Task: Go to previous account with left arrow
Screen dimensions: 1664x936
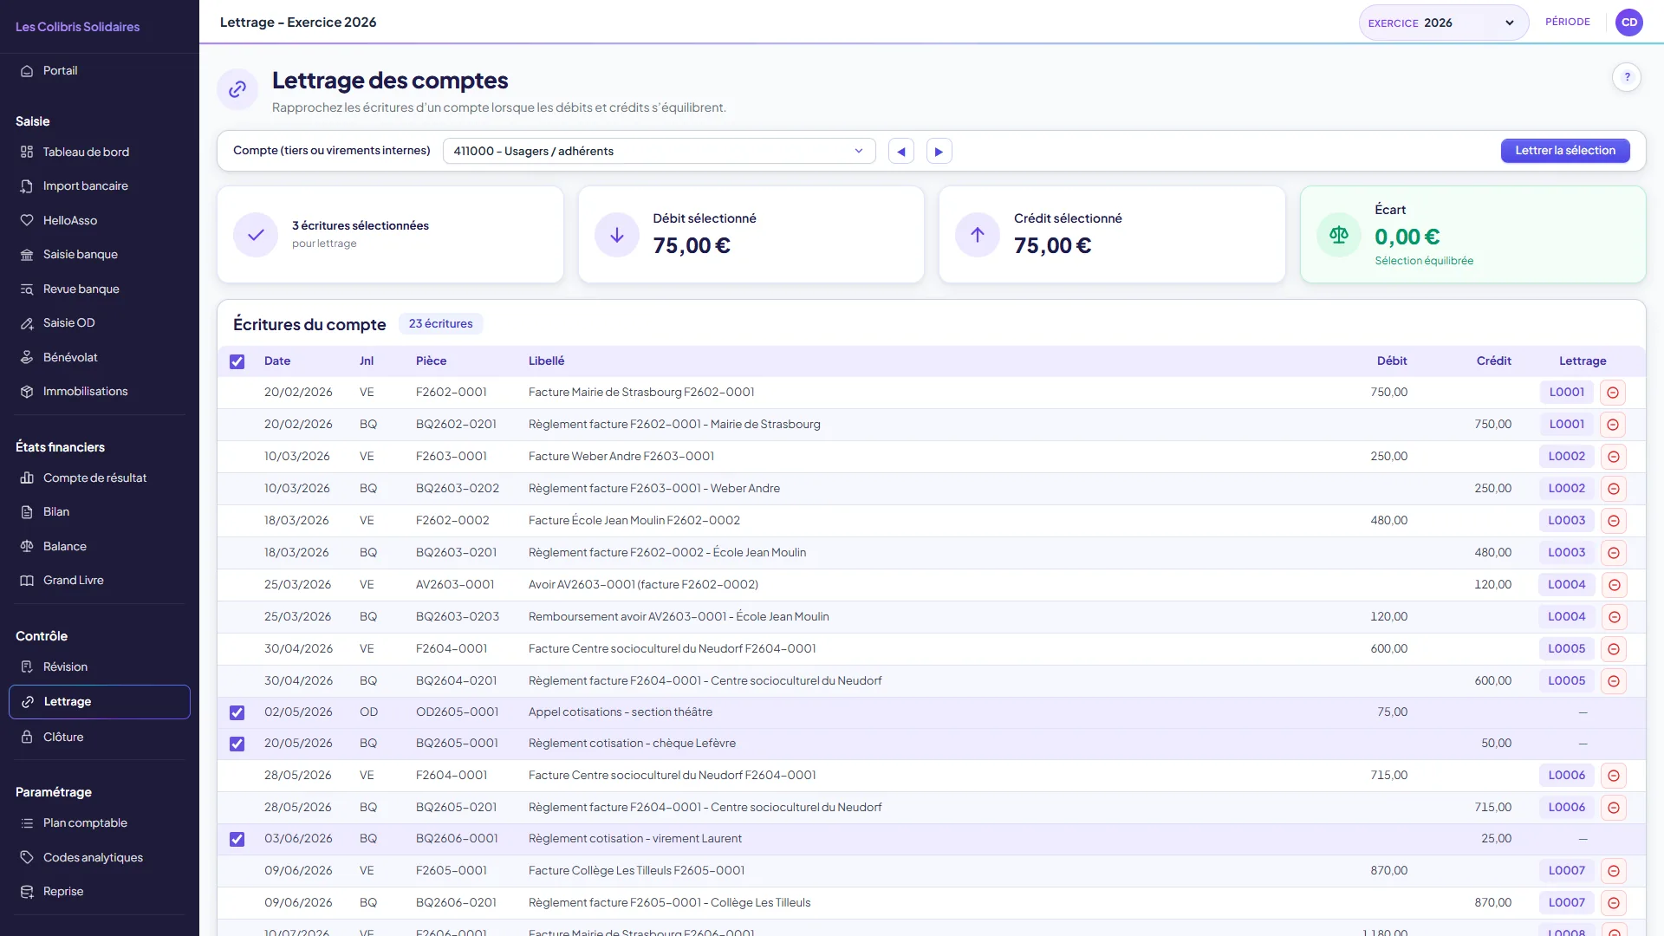Action: coord(901,152)
